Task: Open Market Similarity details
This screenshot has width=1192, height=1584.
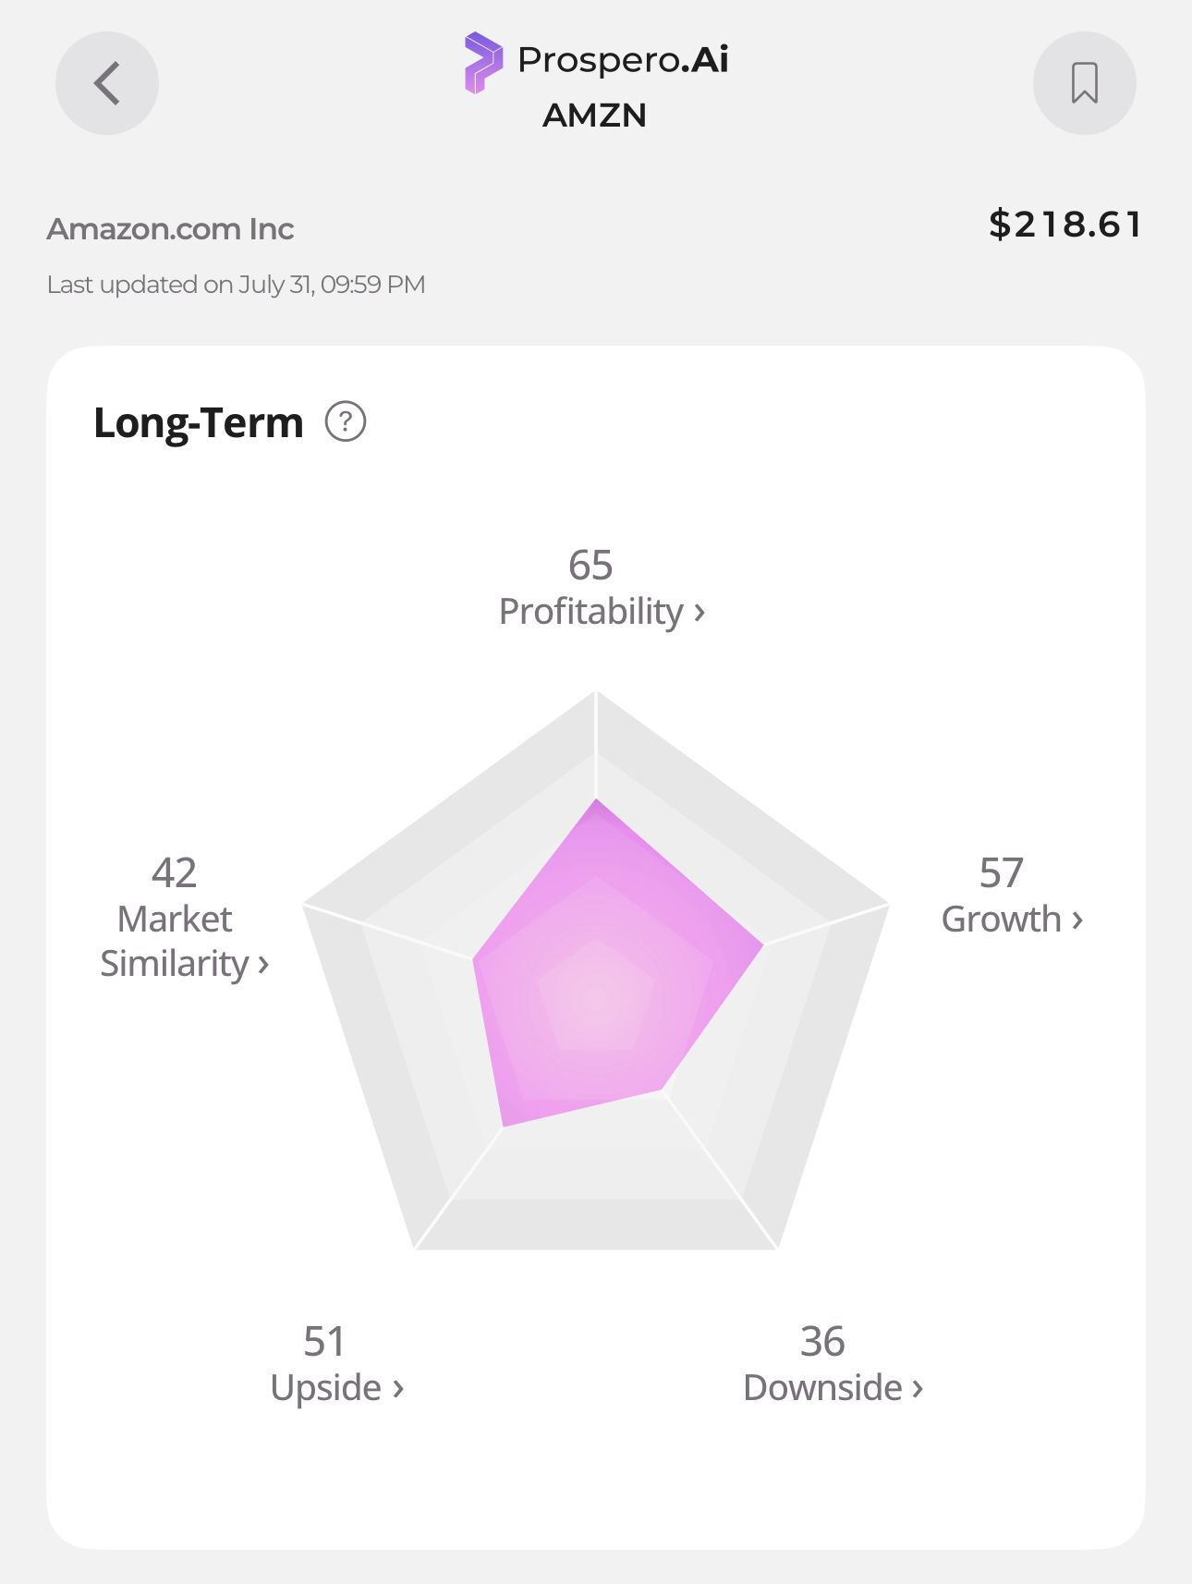Action: point(184,941)
